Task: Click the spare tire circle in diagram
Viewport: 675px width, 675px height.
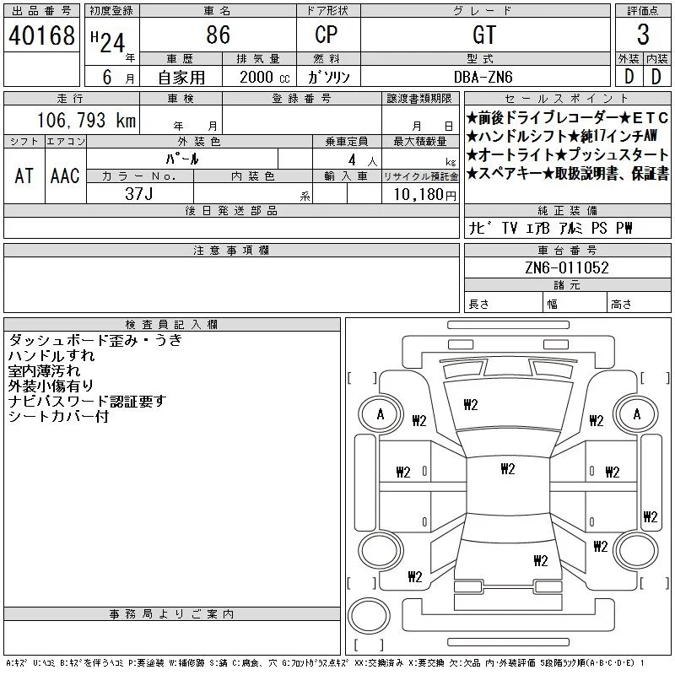Action: (369, 615)
